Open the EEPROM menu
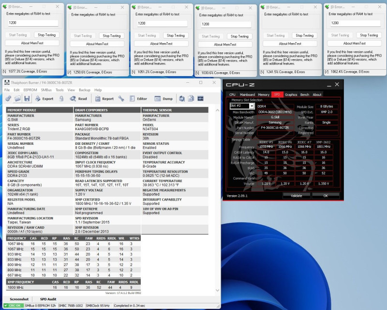This screenshot has height=310, width=387. 30,90
